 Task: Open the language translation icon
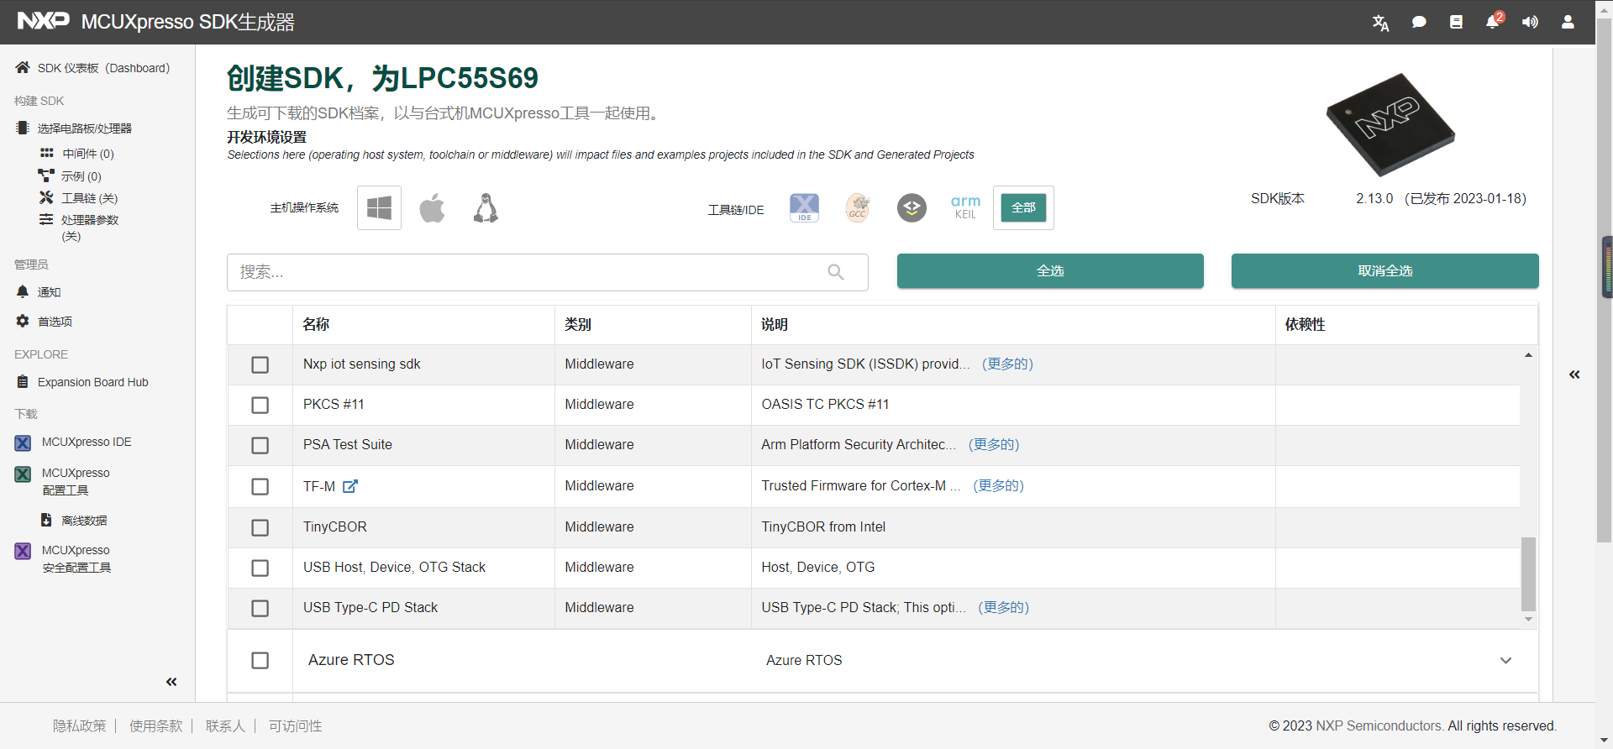coord(1380,23)
